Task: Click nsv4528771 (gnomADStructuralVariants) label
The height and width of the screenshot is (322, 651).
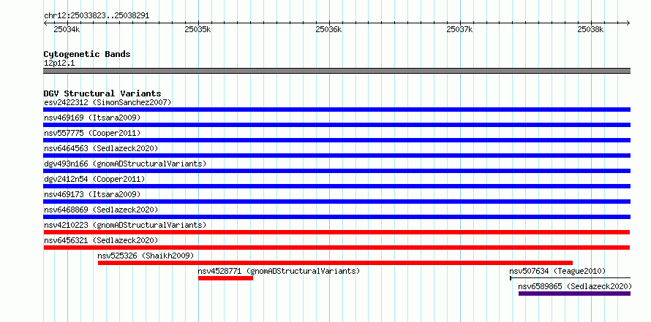Action: (x=279, y=271)
